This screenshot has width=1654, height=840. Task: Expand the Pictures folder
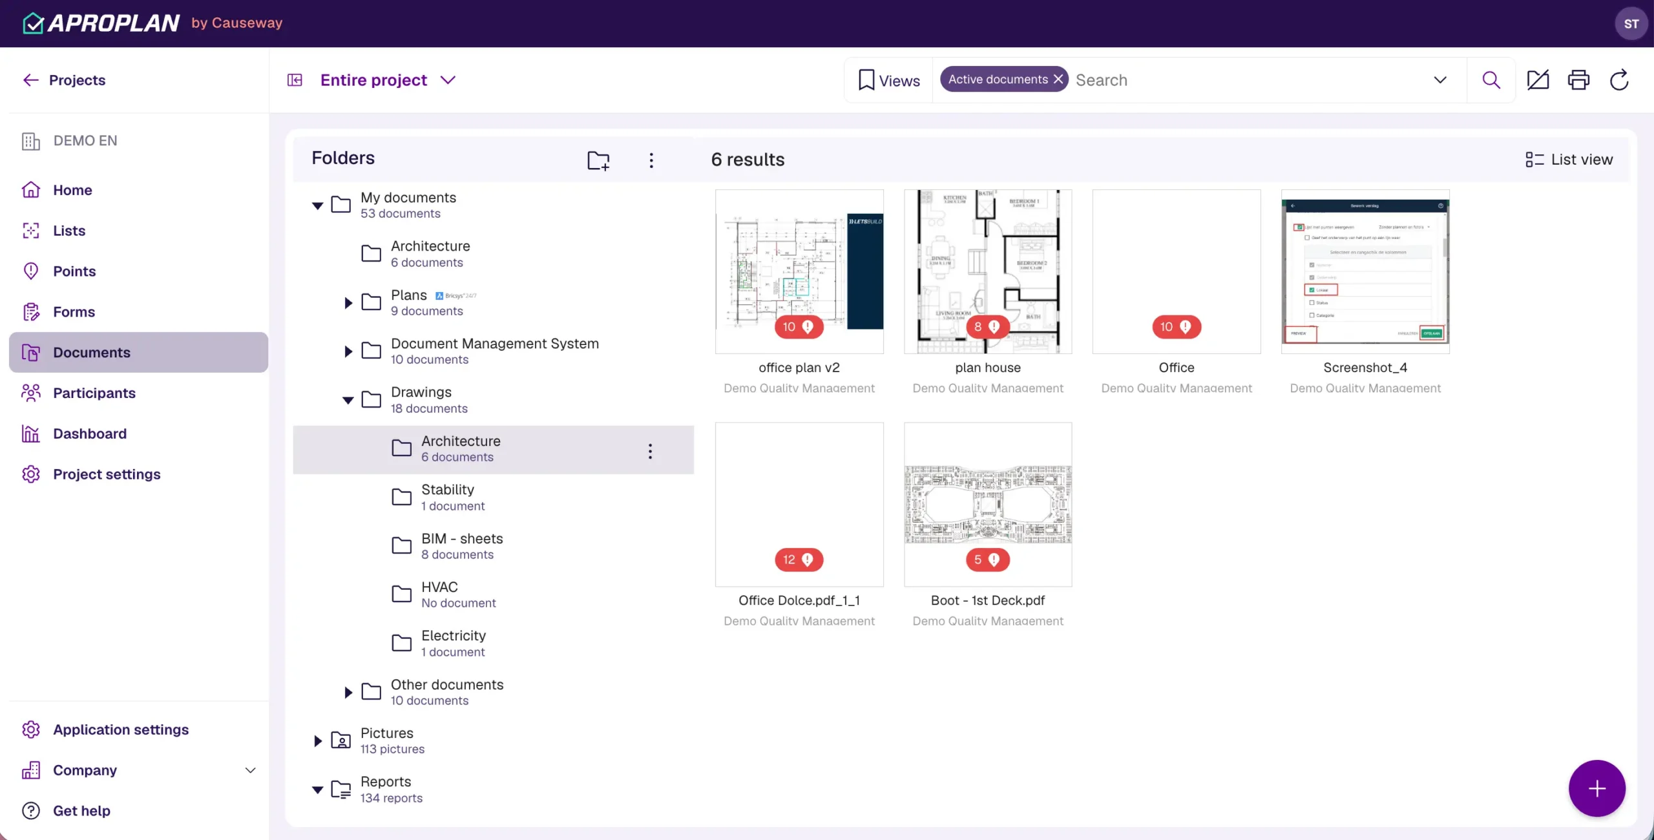317,741
